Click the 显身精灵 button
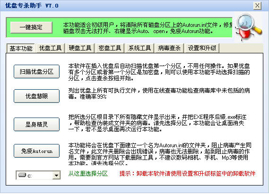This screenshot has height=194, width=269. [x=36, y=124]
